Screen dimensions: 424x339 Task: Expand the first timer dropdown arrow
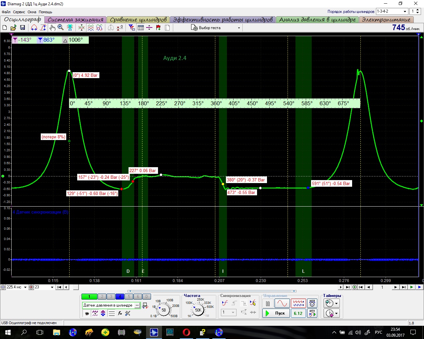pyautogui.click(x=337, y=303)
